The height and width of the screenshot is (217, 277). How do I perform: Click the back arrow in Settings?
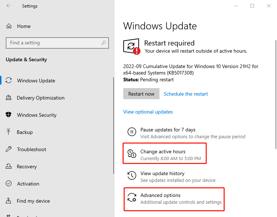point(9,6)
